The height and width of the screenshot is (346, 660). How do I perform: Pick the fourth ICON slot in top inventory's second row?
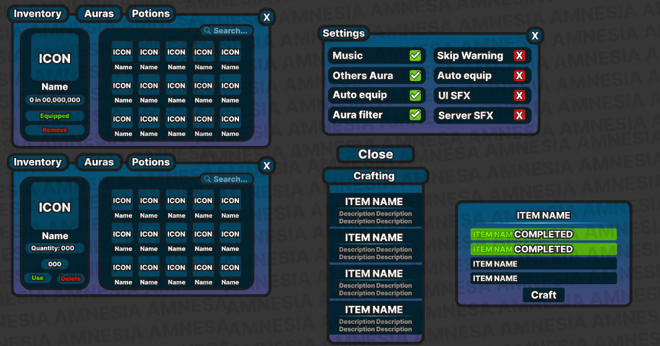(203, 85)
